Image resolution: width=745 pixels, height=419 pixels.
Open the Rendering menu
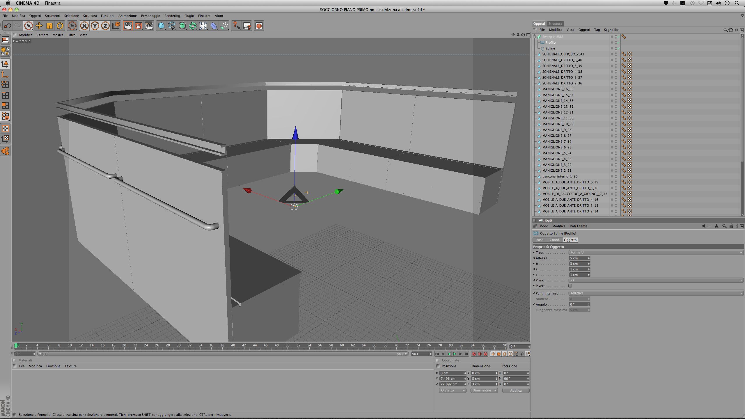pyautogui.click(x=172, y=16)
